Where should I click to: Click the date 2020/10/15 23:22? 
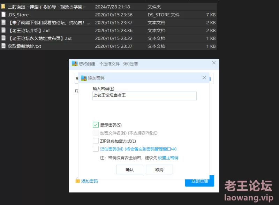[114, 38]
